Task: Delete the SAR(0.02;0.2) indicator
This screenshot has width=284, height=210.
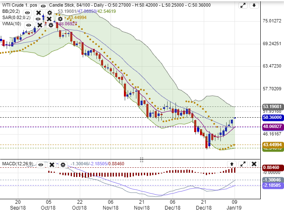Action: [x=49, y=19]
